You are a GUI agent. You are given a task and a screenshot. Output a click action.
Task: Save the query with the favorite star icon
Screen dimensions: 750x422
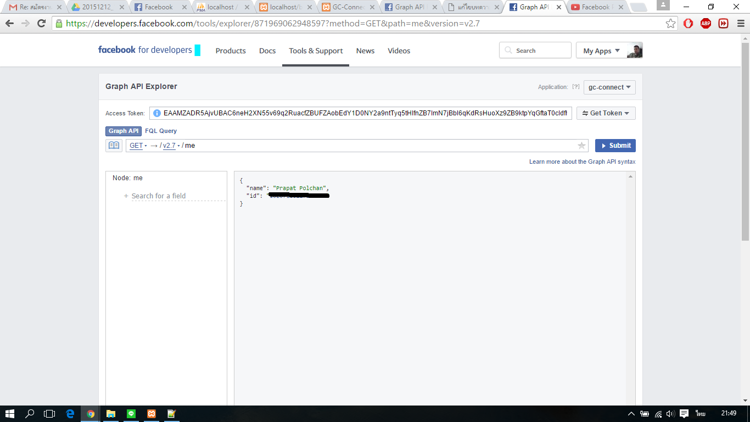581,146
